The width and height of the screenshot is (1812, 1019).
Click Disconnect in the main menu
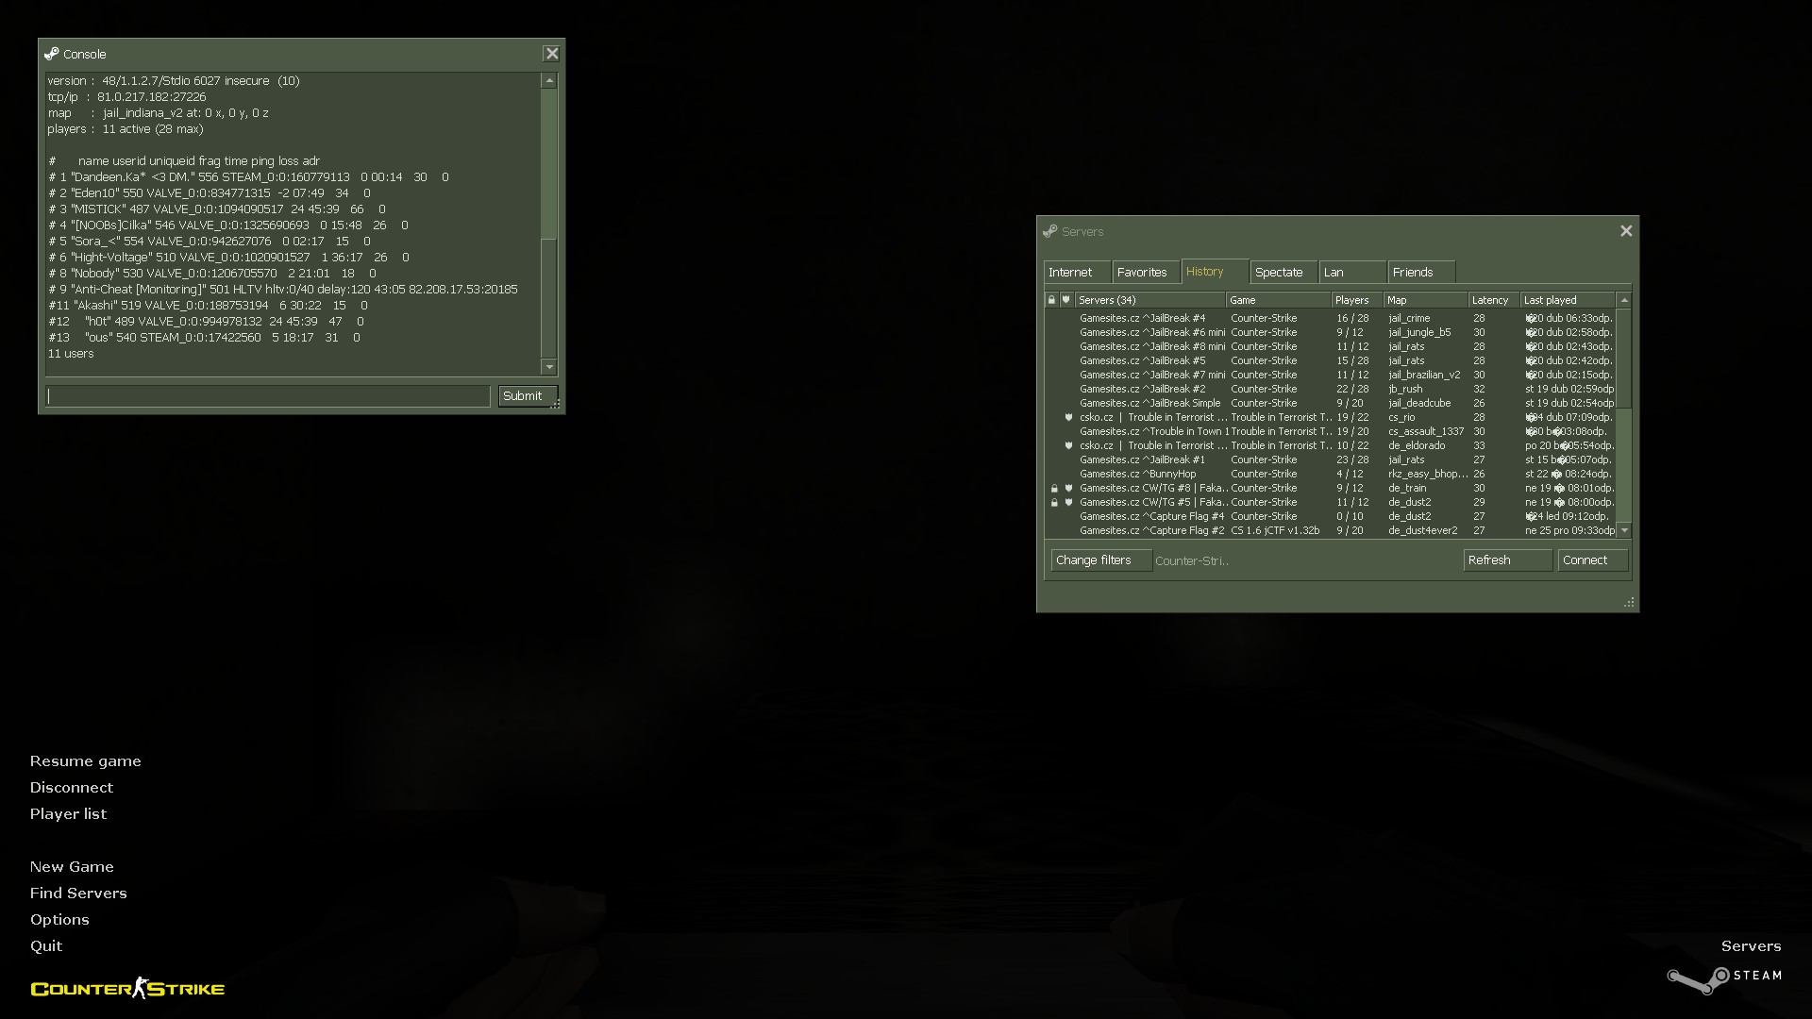[71, 788]
